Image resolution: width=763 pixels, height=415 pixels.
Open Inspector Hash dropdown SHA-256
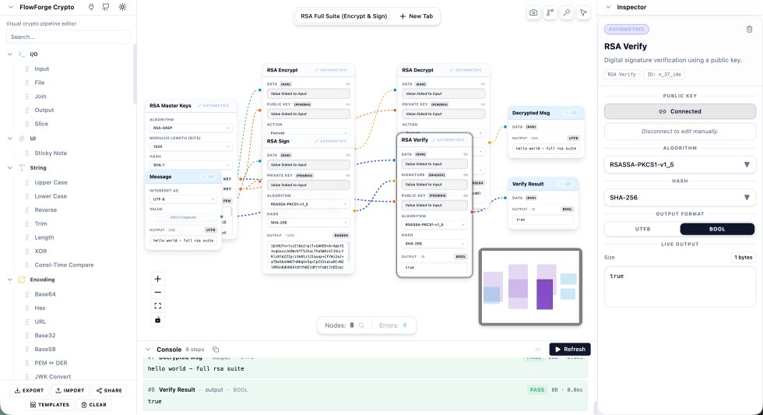[680, 198]
